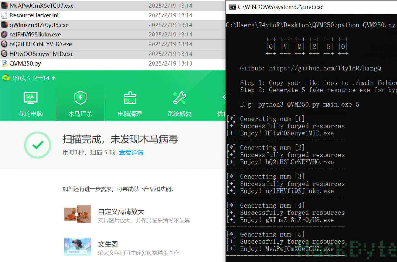Screen dimensions: 397x262
Task: Select file name gWImsZn8tZr0yU8.exe in list
Action: click(x=39, y=25)
